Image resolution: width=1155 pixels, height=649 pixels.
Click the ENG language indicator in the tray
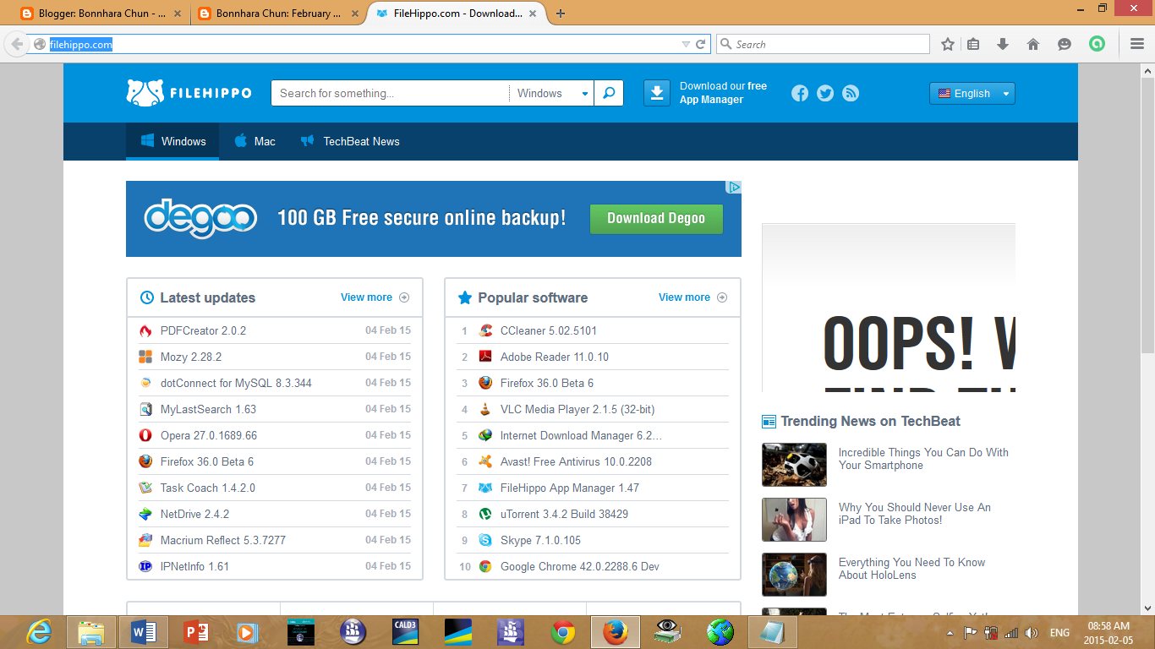point(1059,633)
